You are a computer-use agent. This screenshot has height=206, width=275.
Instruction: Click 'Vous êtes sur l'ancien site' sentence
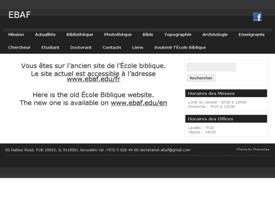[x=93, y=66]
